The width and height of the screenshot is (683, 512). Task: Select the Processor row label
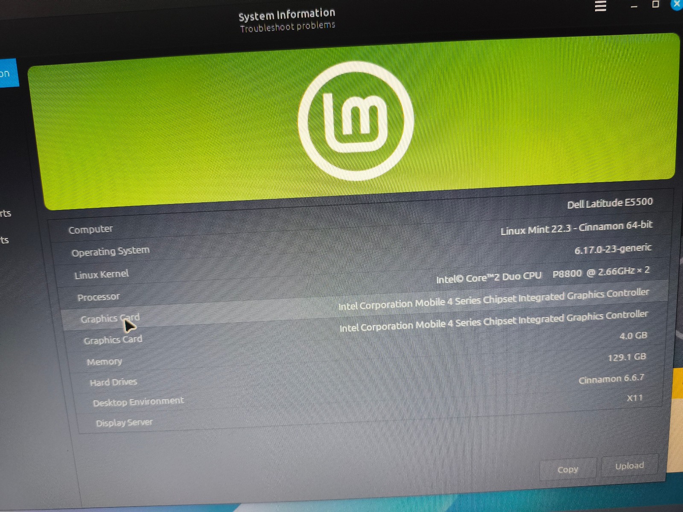click(x=99, y=297)
